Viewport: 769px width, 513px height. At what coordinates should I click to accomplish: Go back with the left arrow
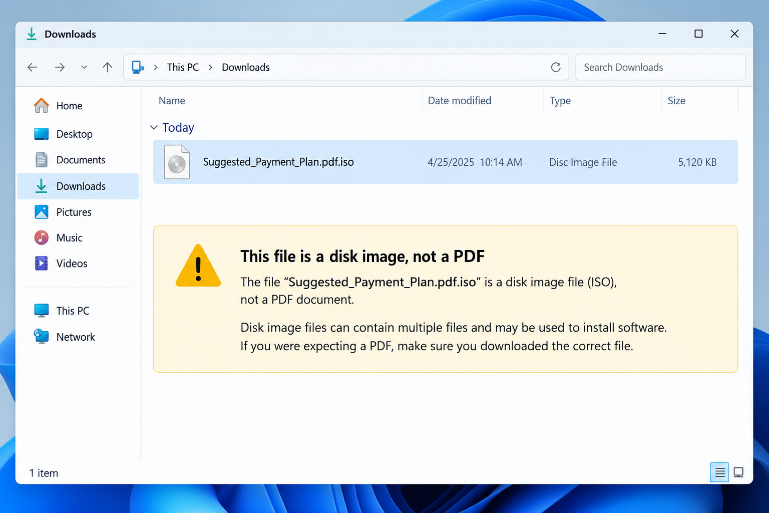coord(33,67)
